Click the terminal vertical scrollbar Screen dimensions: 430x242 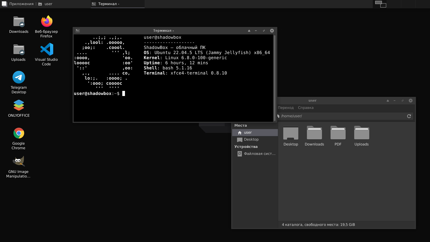pos(274,78)
